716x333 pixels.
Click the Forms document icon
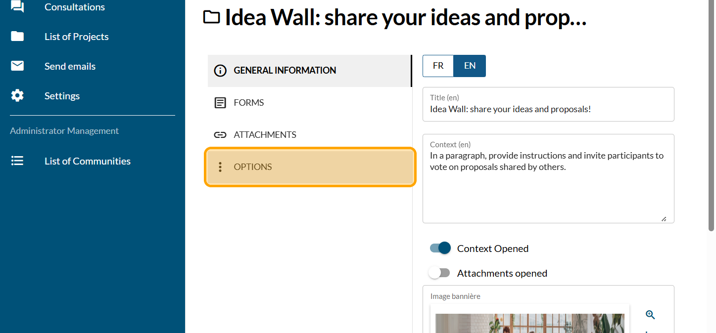pyautogui.click(x=220, y=103)
